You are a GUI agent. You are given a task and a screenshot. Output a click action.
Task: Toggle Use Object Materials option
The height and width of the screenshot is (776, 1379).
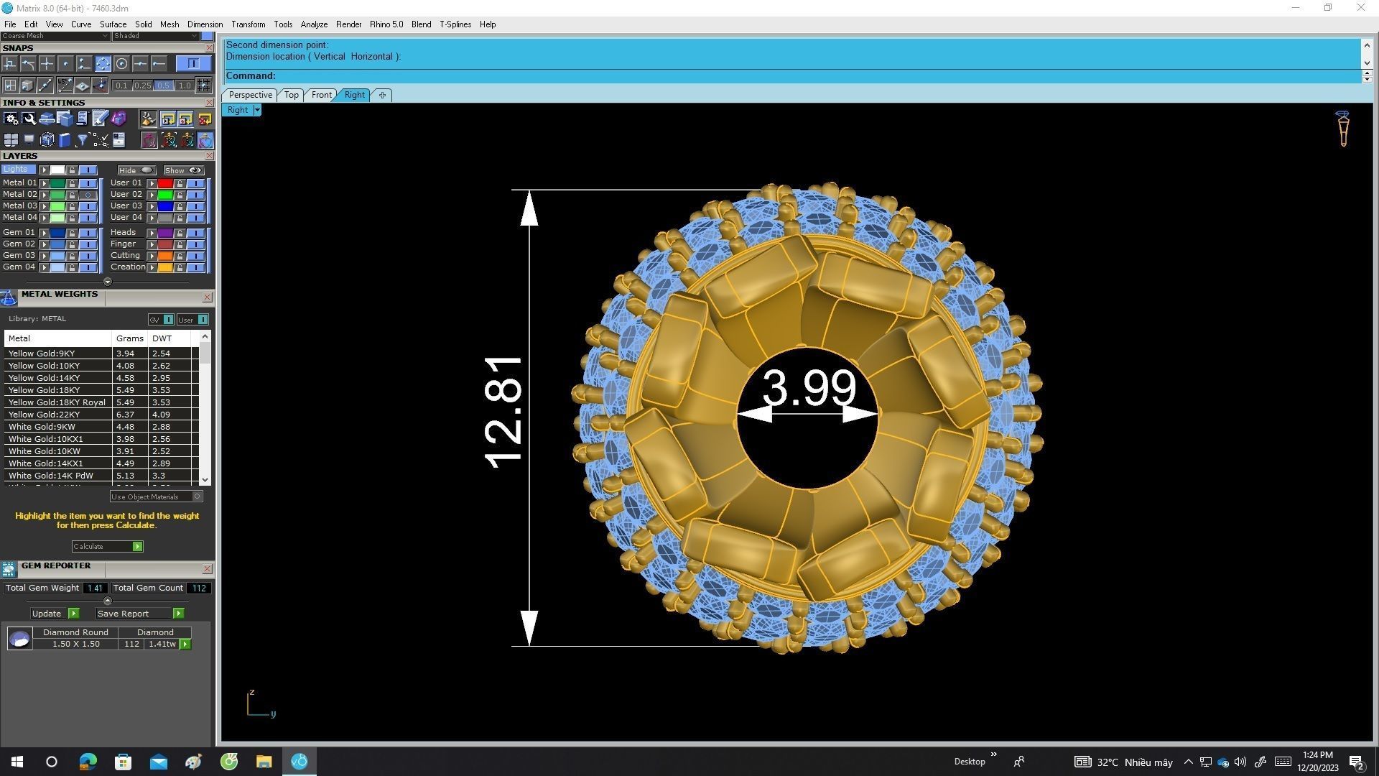157,496
